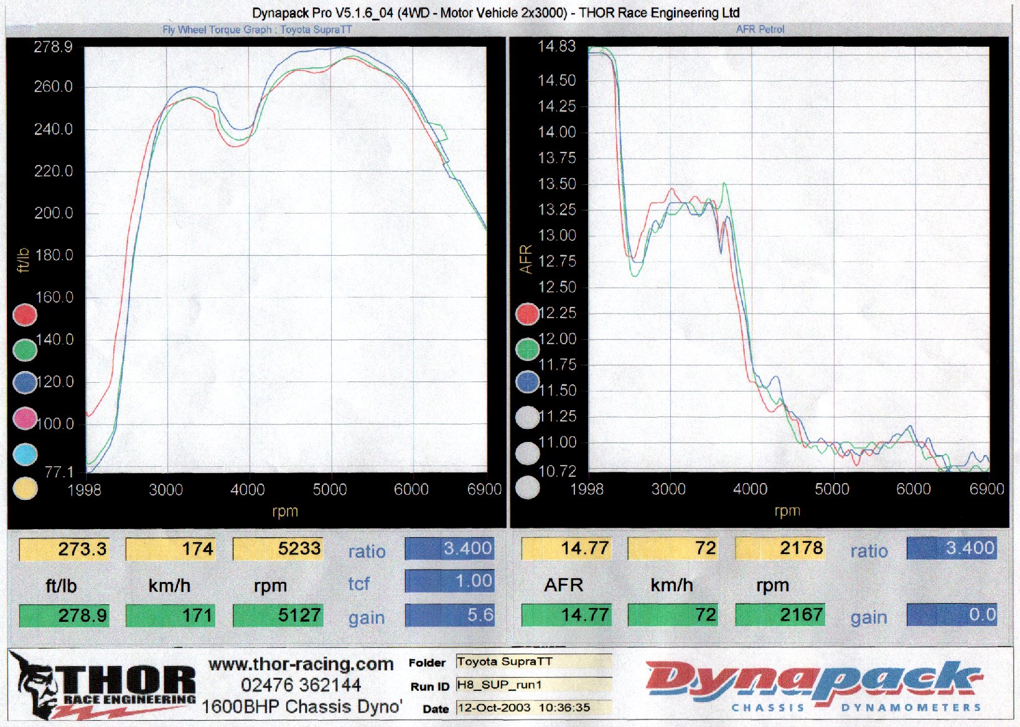Image resolution: width=1020 pixels, height=727 pixels.
Task: Click green torque value 278.9
Action: [x=64, y=616]
